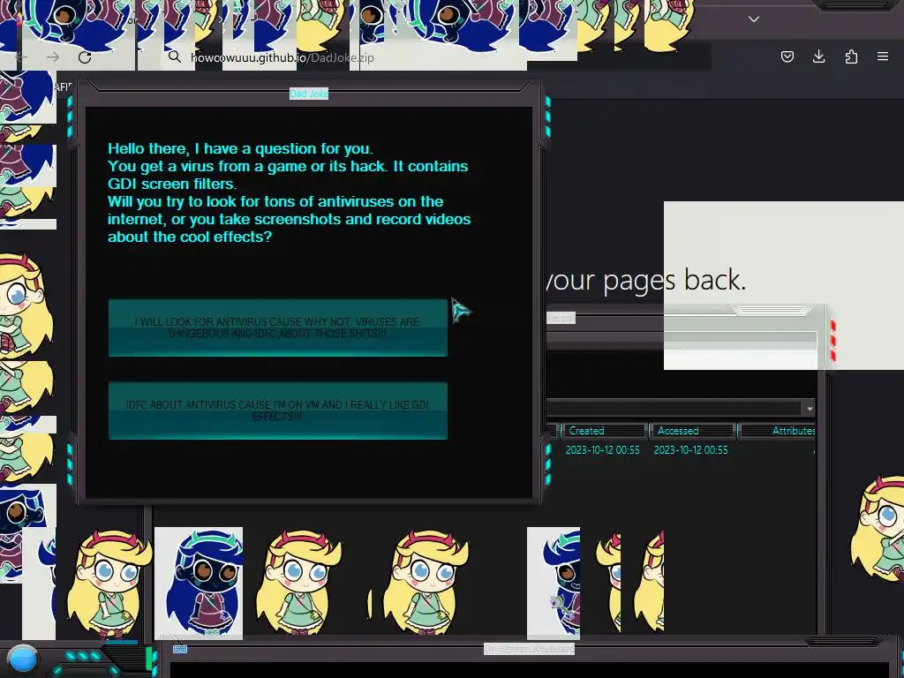The width and height of the screenshot is (904, 678).
Task: Click the keyboard icon on the taskbar
Action: tap(180, 649)
